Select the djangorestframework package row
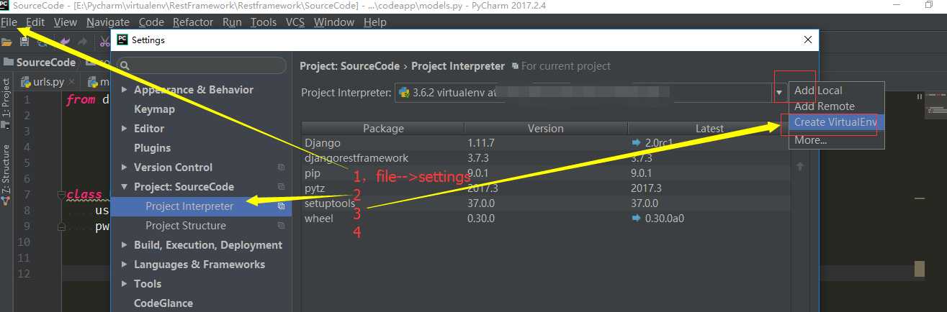Image resolution: width=947 pixels, height=312 pixels. click(545, 158)
